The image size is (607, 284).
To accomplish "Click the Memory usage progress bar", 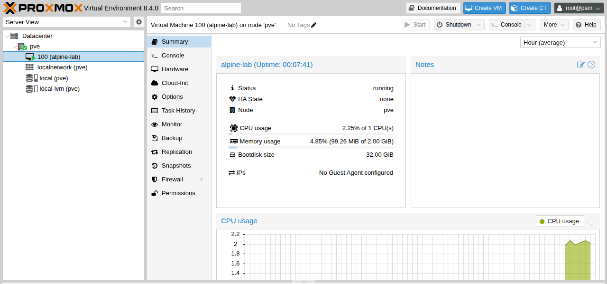I will coord(311,148).
